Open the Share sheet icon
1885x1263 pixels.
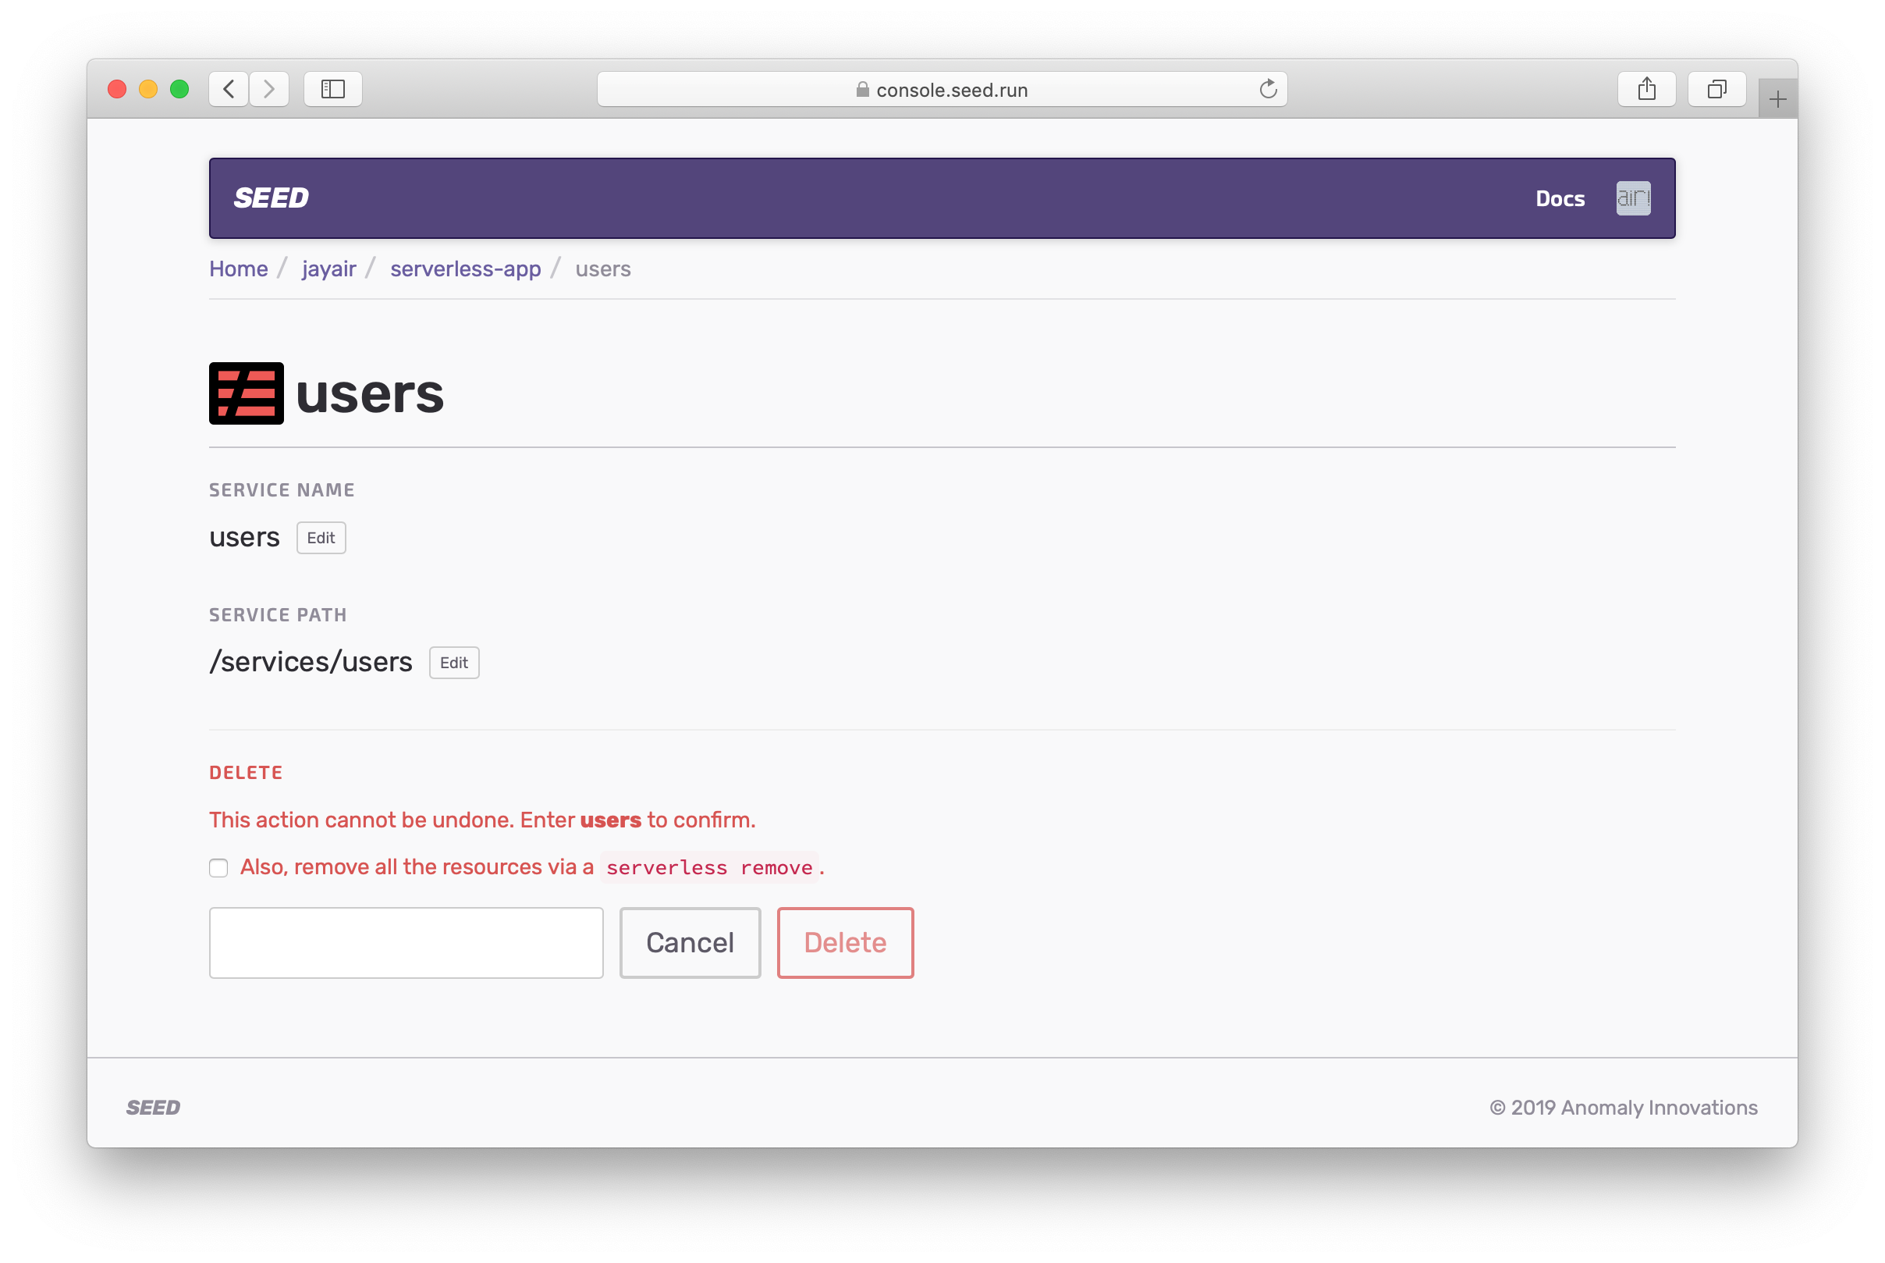pyautogui.click(x=1646, y=89)
